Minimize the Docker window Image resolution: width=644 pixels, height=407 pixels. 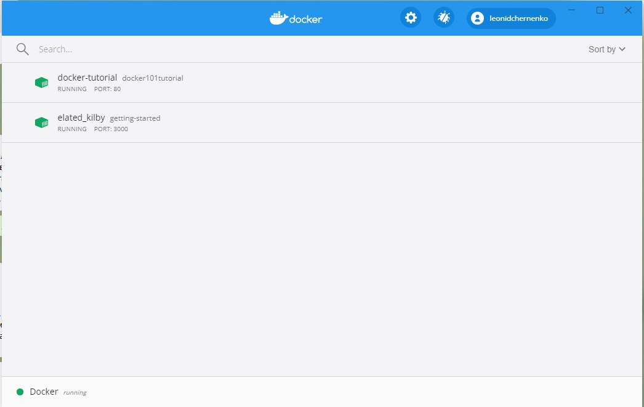572,10
